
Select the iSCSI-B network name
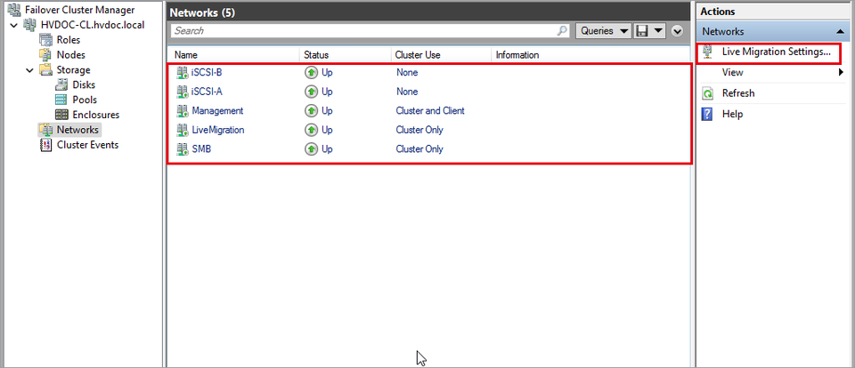pos(207,72)
